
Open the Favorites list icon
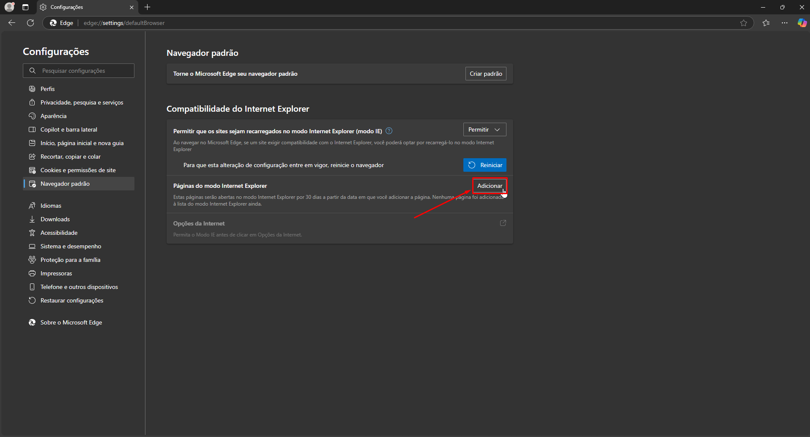766,23
